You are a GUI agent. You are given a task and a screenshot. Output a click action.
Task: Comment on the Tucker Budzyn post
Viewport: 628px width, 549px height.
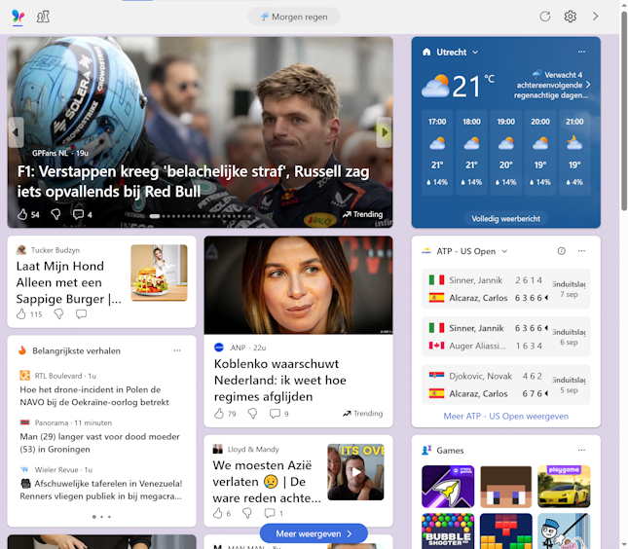point(82,314)
